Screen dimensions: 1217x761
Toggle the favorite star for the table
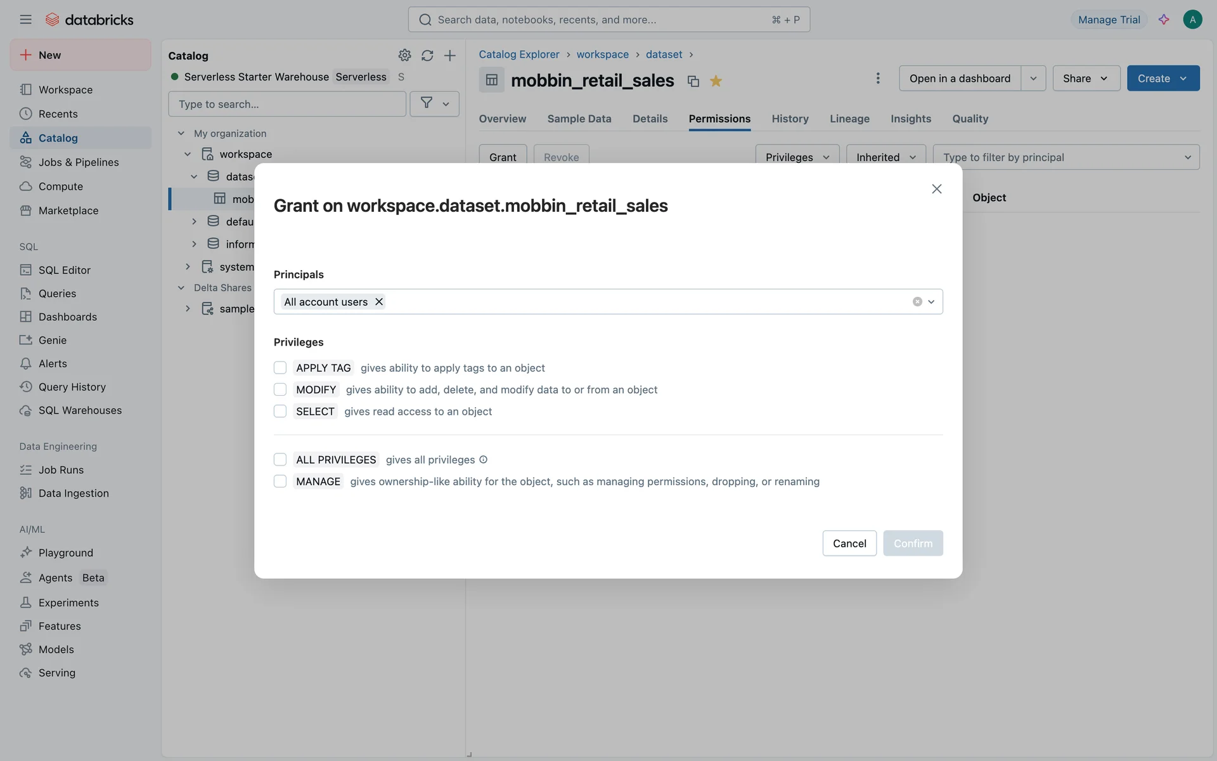tap(716, 81)
